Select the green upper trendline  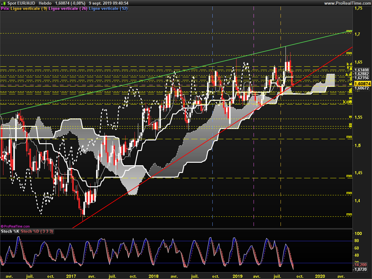177,73
